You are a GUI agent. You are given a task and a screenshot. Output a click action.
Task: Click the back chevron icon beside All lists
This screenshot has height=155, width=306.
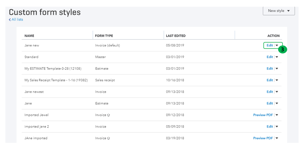[10, 20]
